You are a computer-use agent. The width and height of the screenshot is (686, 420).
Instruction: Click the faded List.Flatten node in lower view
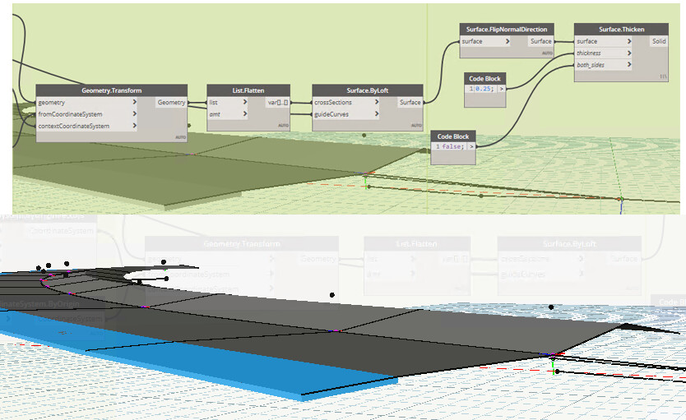point(417,265)
